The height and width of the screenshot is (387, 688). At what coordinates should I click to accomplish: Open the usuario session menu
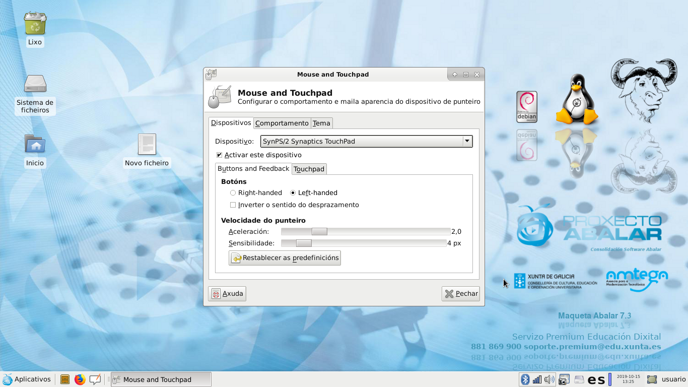(667, 379)
